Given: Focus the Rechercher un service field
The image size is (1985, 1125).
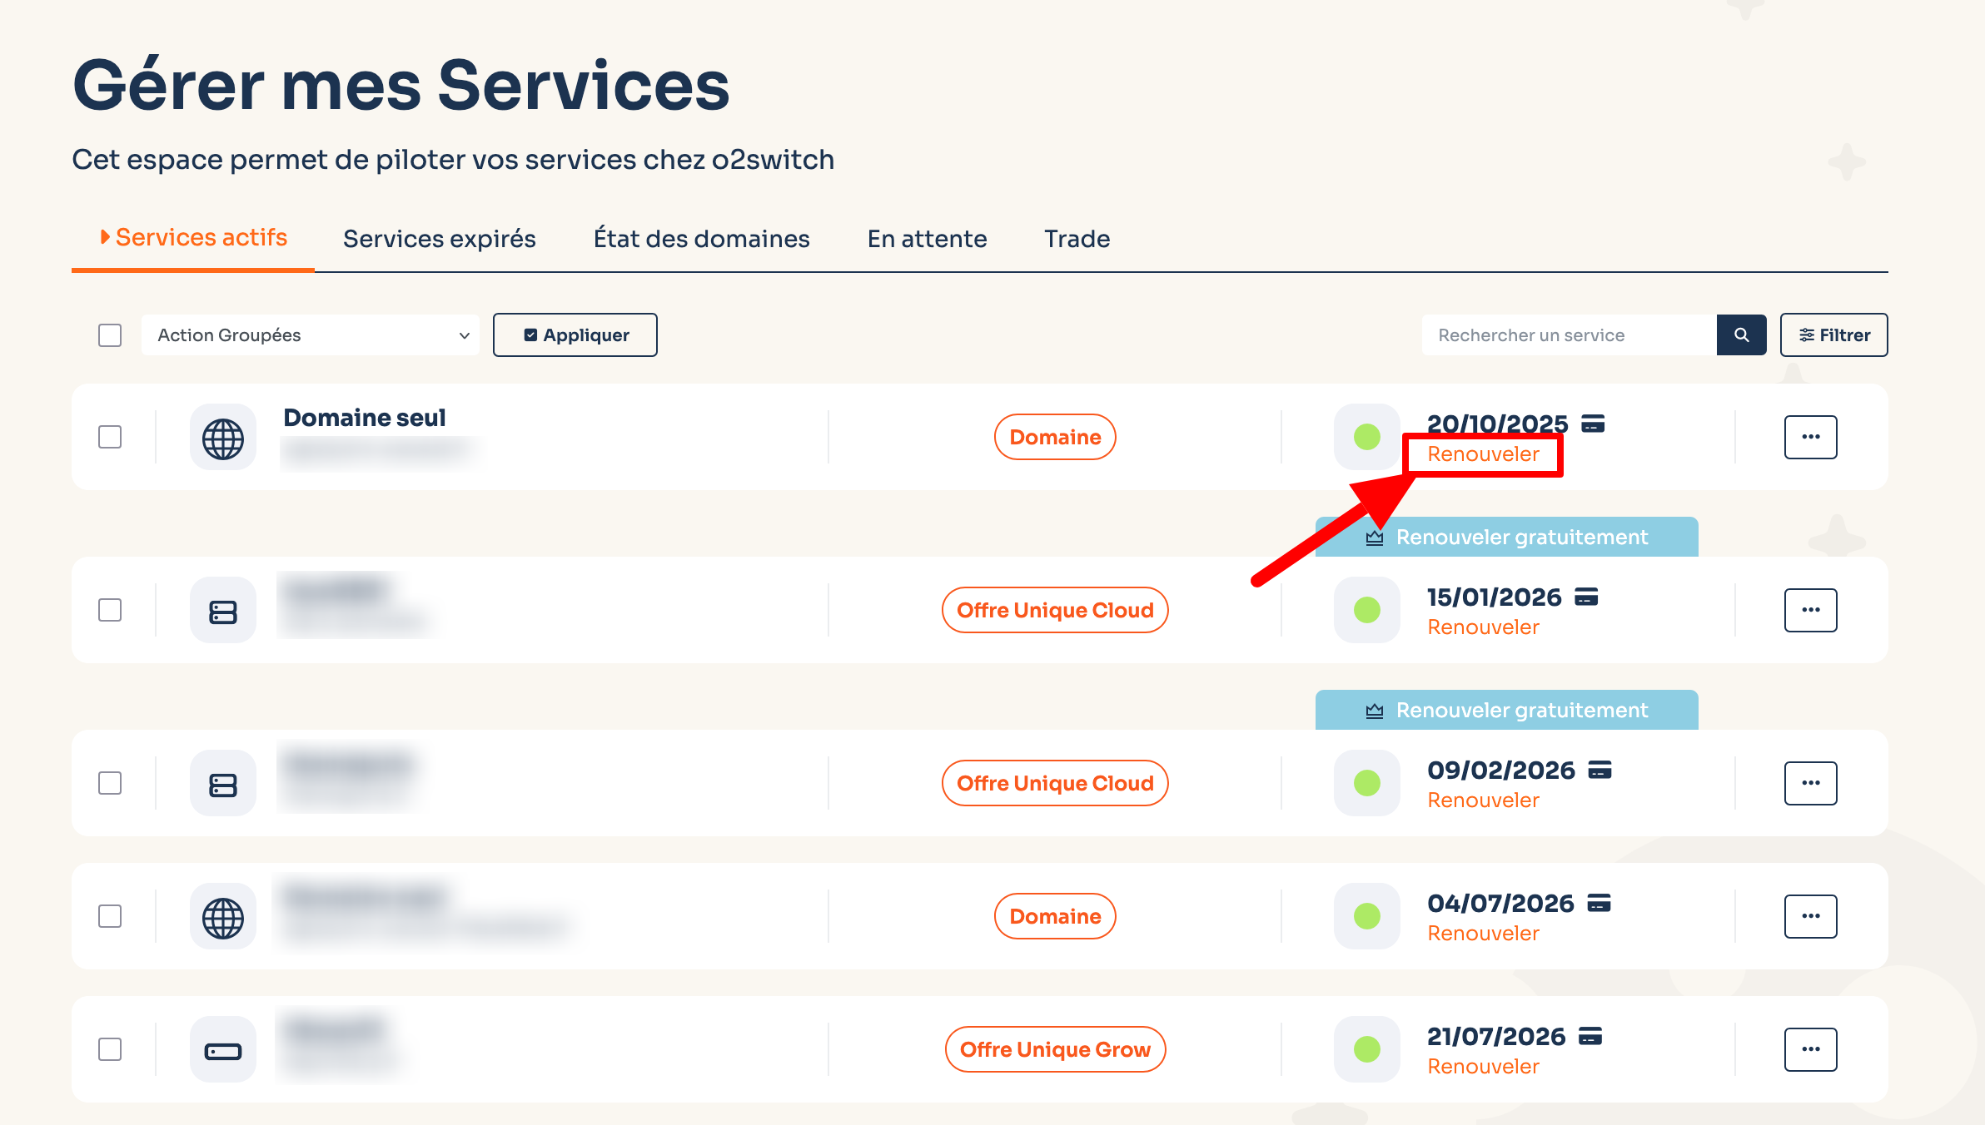Looking at the screenshot, I should (1570, 335).
